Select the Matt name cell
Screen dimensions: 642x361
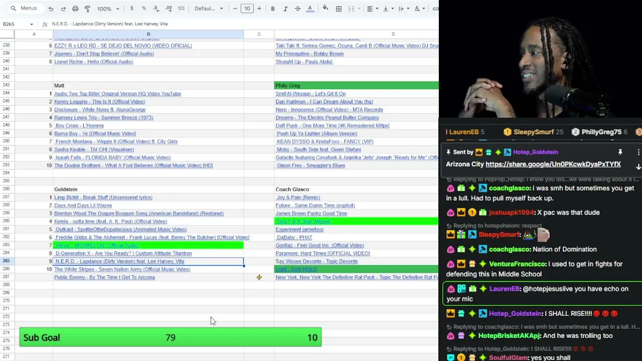coord(148,86)
